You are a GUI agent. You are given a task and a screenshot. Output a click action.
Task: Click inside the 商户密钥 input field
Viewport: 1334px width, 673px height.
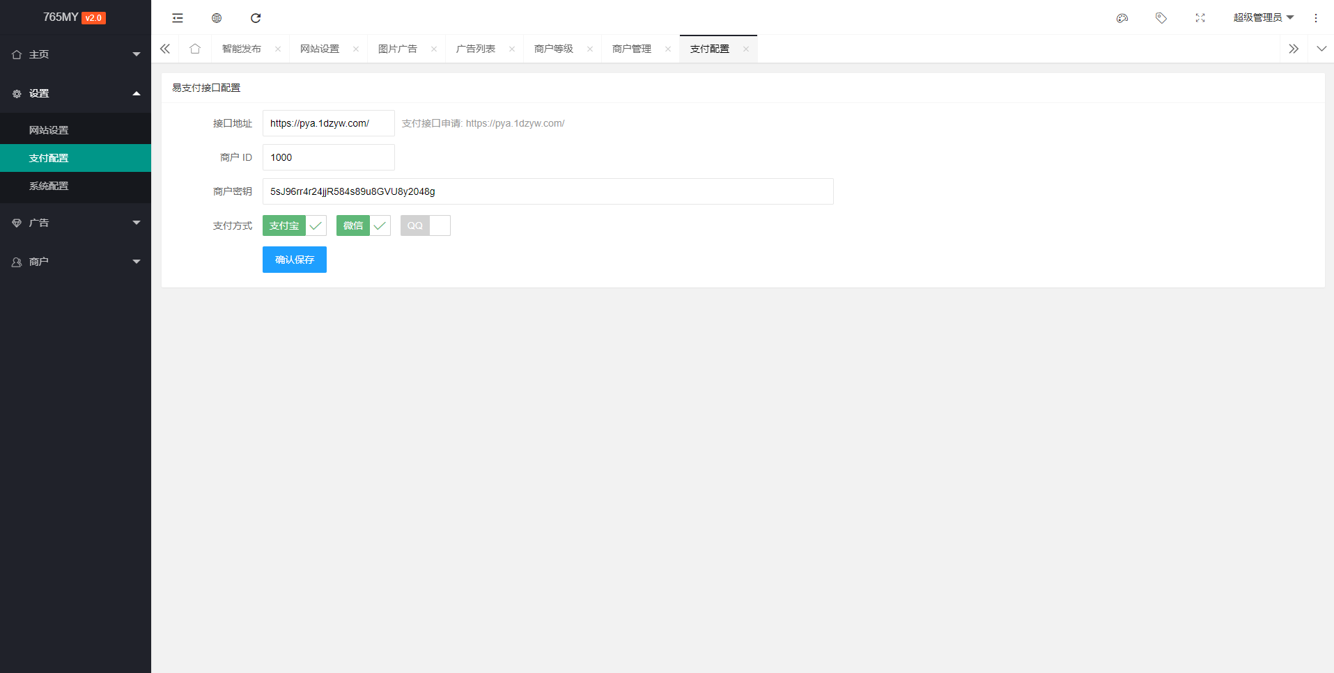[548, 191]
